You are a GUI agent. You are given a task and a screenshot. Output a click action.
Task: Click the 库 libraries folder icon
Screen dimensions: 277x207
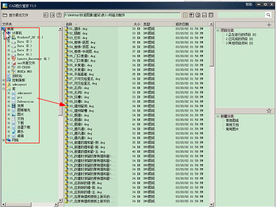[x=9, y=89]
